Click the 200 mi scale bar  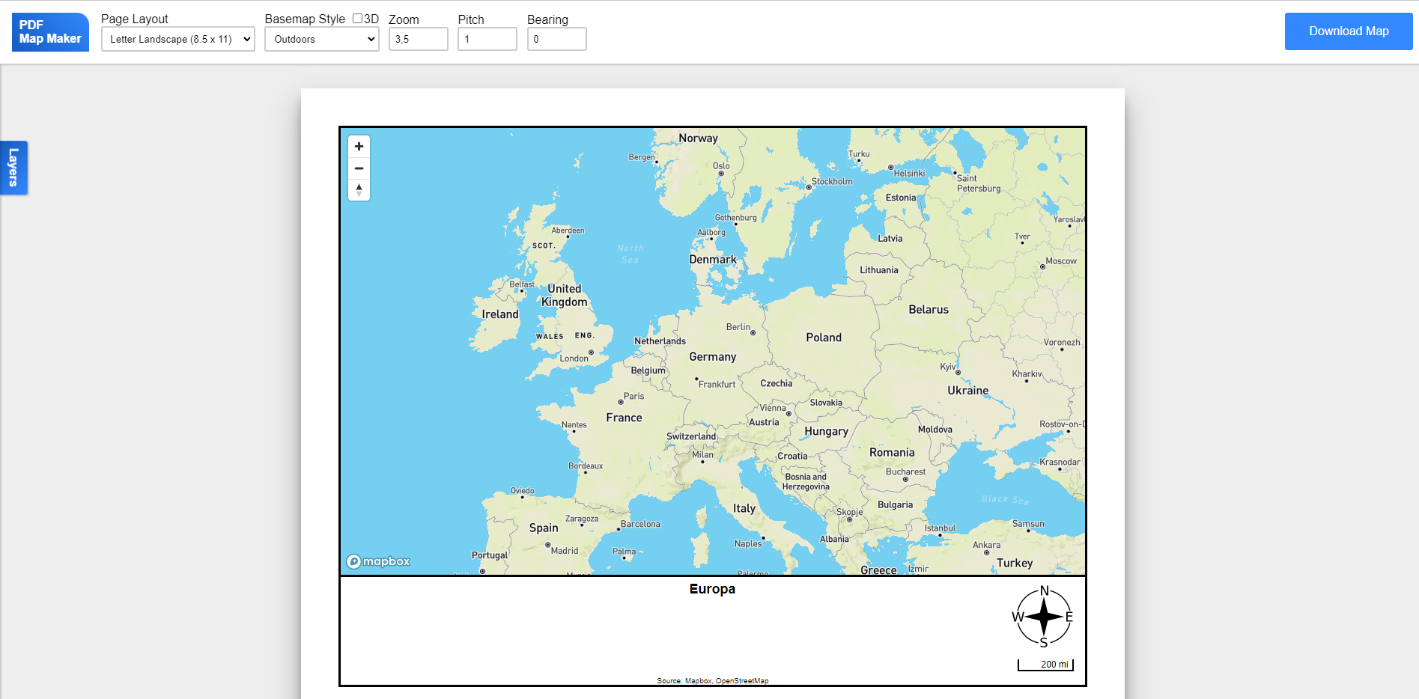coord(1045,665)
